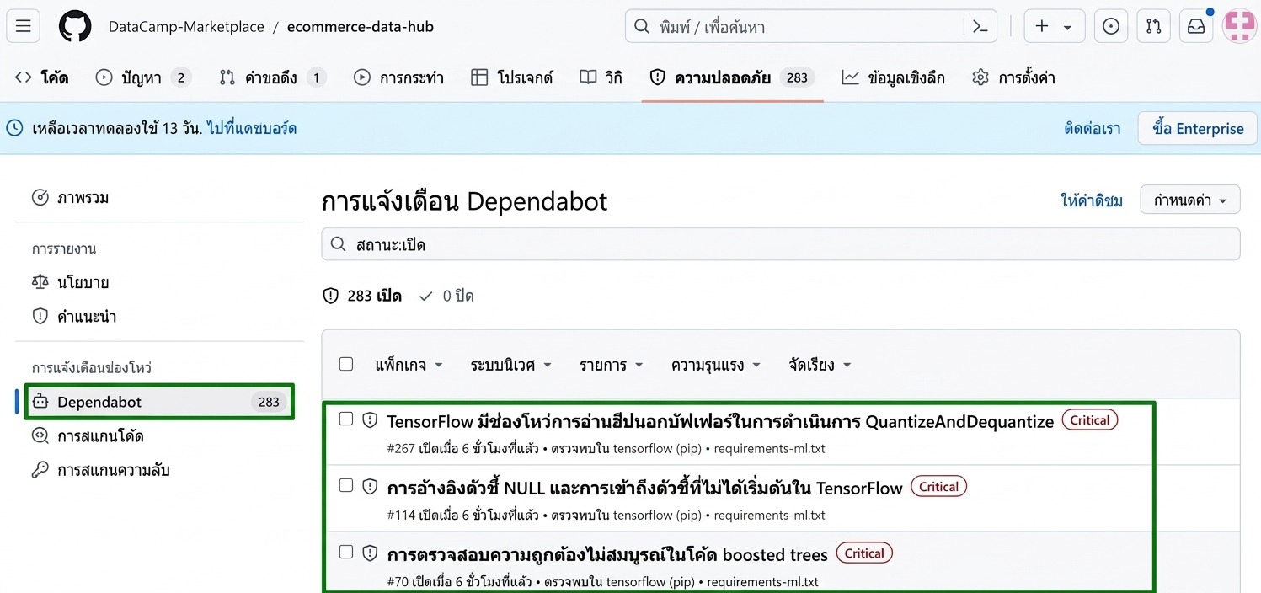Expand the รายการ filter dropdown
1261x593 pixels.
(x=612, y=365)
